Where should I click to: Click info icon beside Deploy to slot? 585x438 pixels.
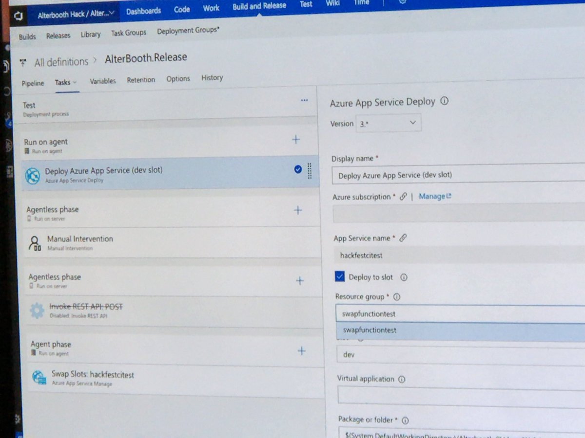coord(404,277)
